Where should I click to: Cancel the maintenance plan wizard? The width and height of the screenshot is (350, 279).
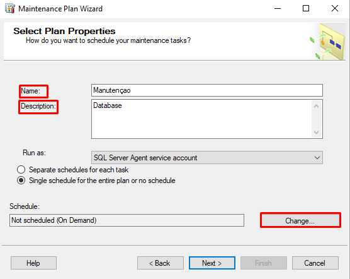tap(315, 263)
